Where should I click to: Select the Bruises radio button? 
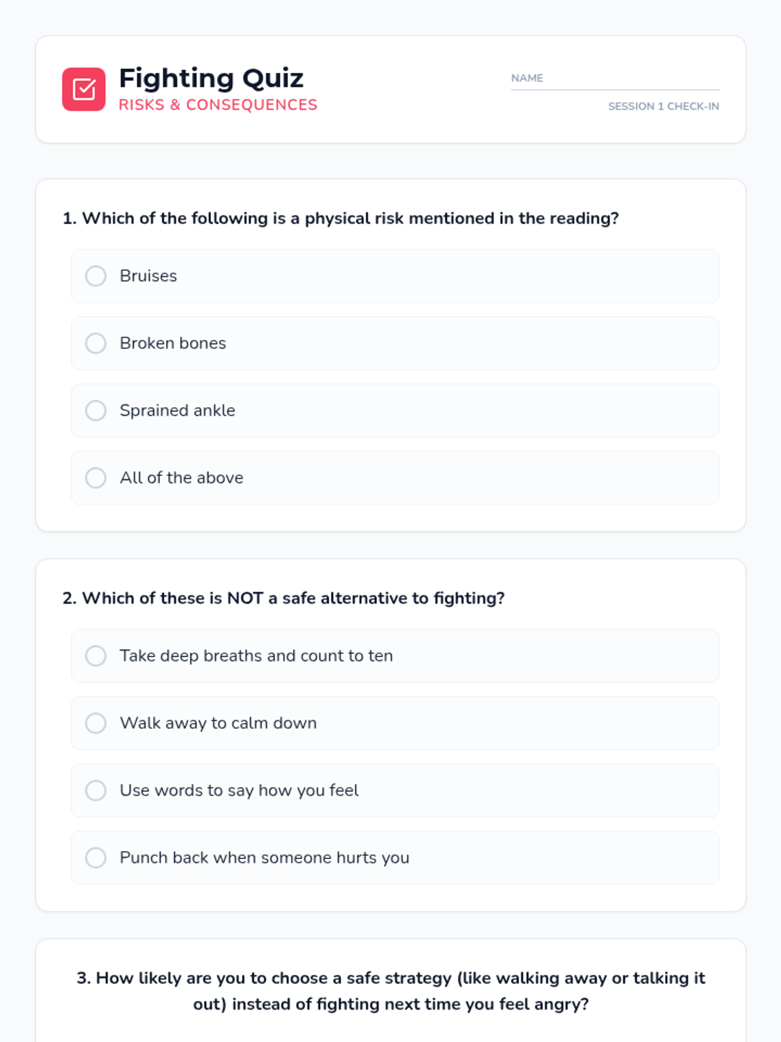(96, 276)
